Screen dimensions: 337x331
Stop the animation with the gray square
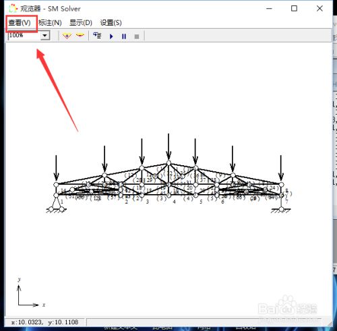coord(137,36)
